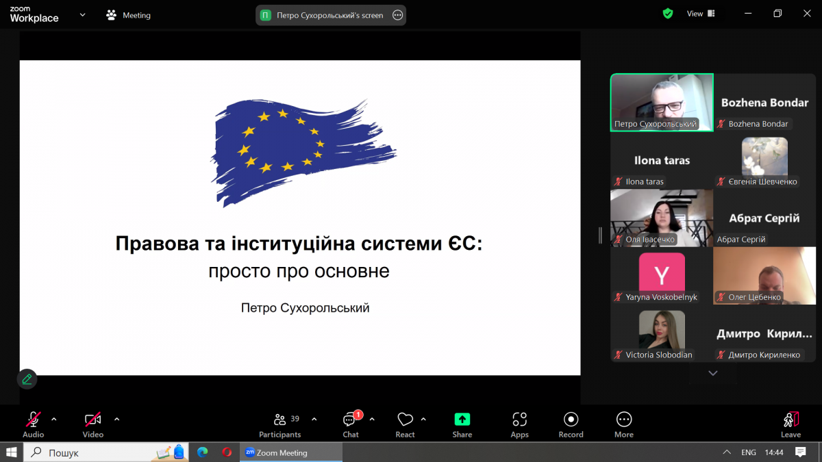Expand audio settings arrow next to Audio
Image resolution: width=822 pixels, height=462 pixels.
(54, 419)
